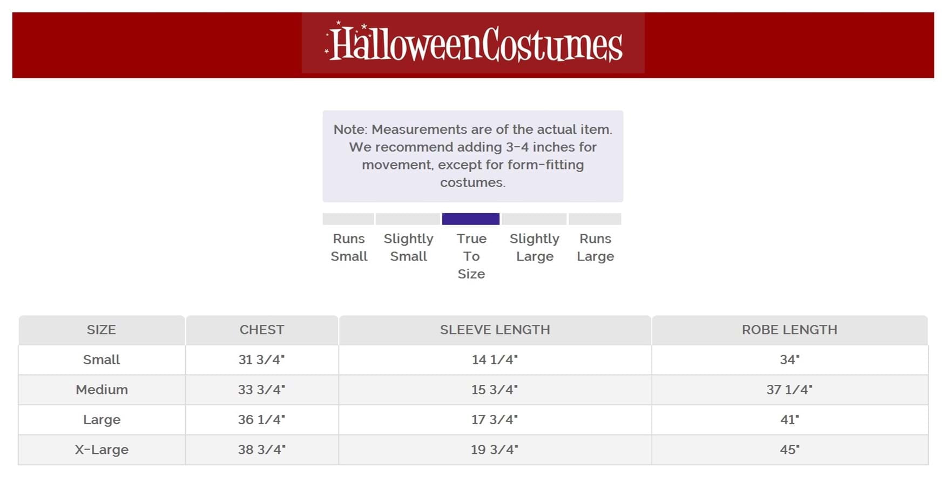Image resolution: width=945 pixels, height=483 pixels.
Task: Select the Large size row label
Action: click(x=102, y=420)
